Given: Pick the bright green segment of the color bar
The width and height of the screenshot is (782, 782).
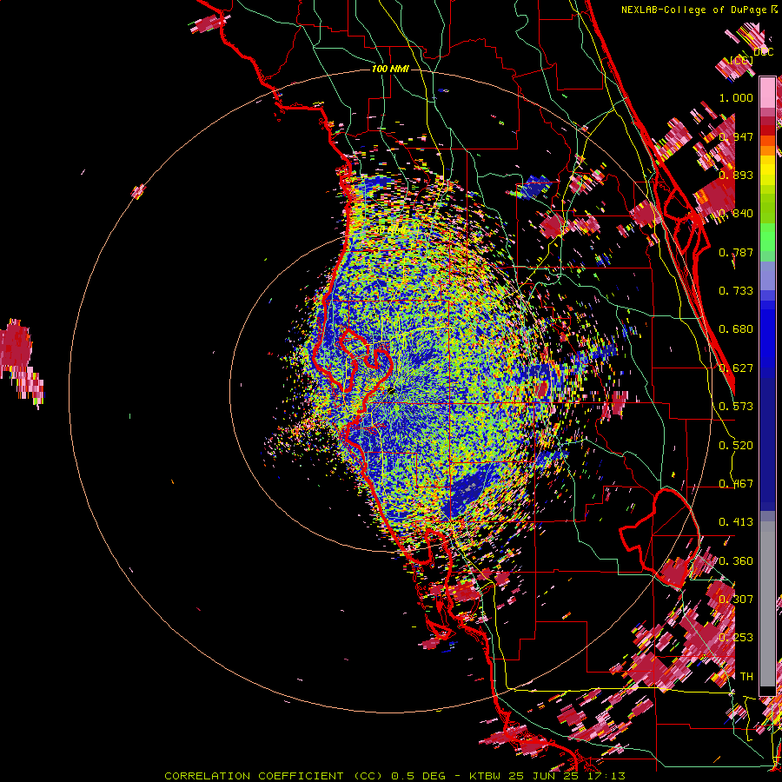Looking at the screenshot, I should click(x=767, y=237).
